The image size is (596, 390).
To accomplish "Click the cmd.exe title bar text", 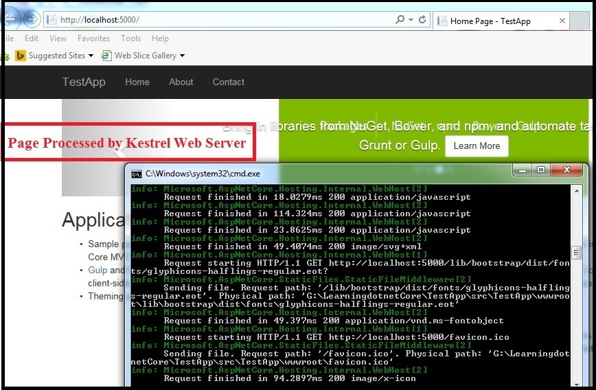I will click(203, 174).
